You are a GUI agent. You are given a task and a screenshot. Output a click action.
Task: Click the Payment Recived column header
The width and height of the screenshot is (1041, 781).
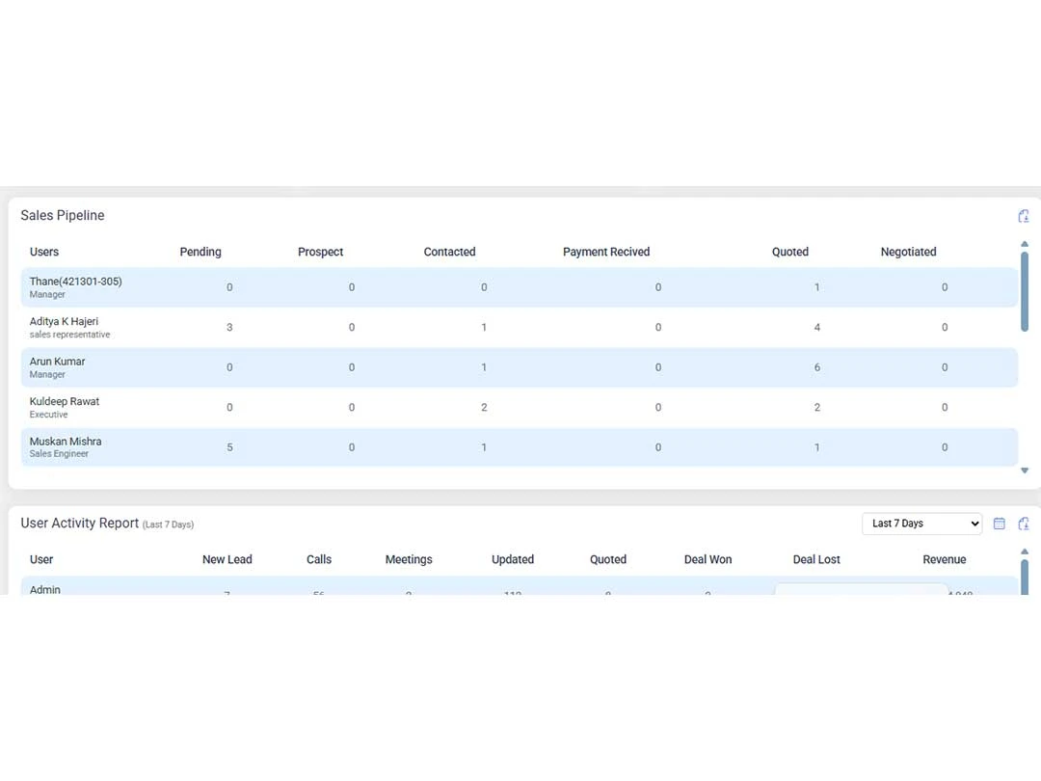click(606, 252)
